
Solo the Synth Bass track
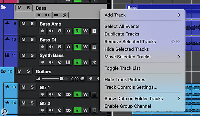(32, 55)
